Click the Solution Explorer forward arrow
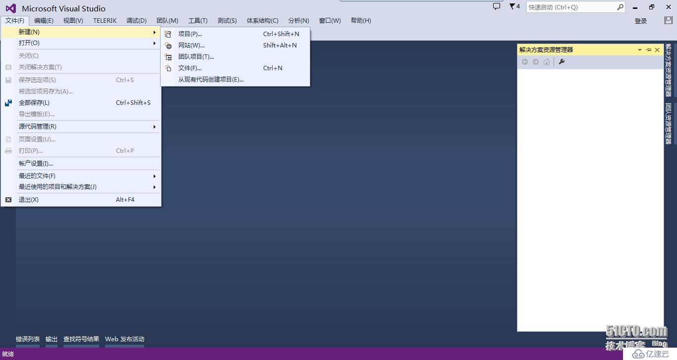The height and width of the screenshot is (360, 677). (x=536, y=62)
